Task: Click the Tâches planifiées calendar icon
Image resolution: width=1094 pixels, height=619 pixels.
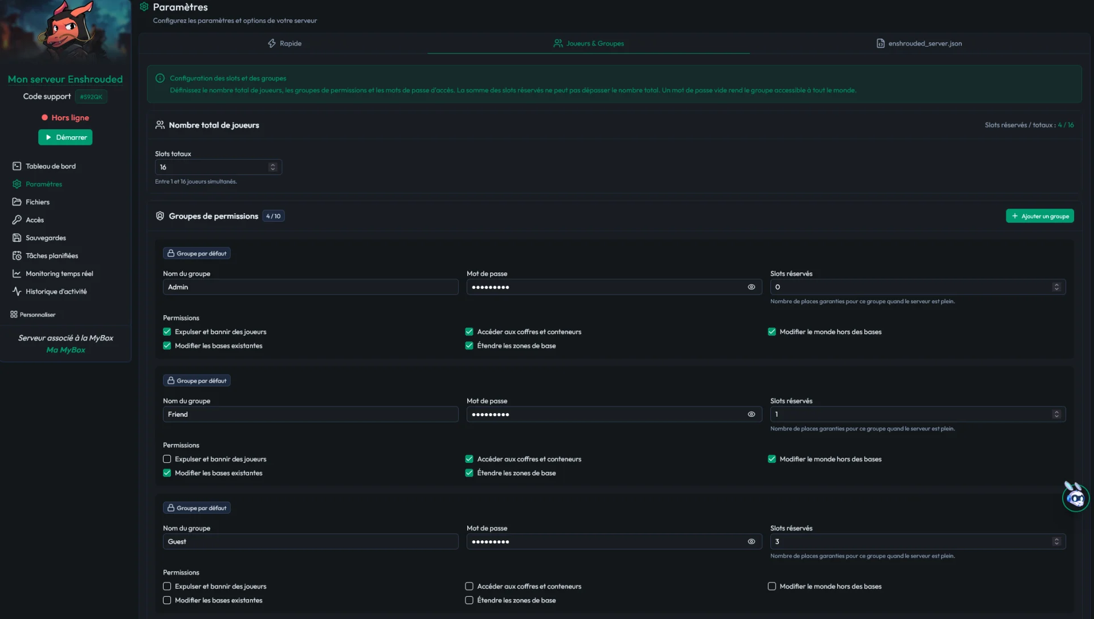Action: tap(17, 255)
